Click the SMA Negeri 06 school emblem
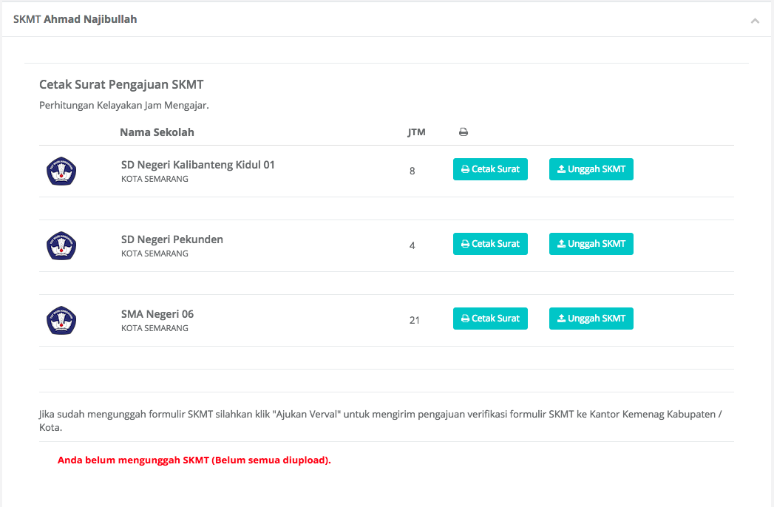774x507 pixels. [x=61, y=320]
